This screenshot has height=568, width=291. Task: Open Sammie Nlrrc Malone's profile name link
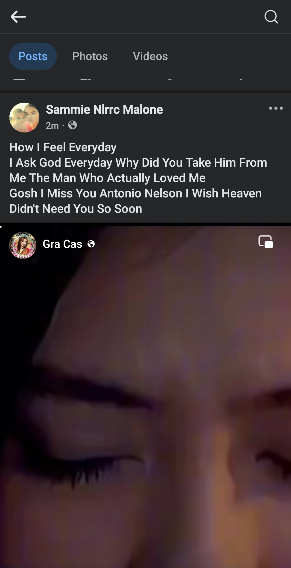click(104, 110)
